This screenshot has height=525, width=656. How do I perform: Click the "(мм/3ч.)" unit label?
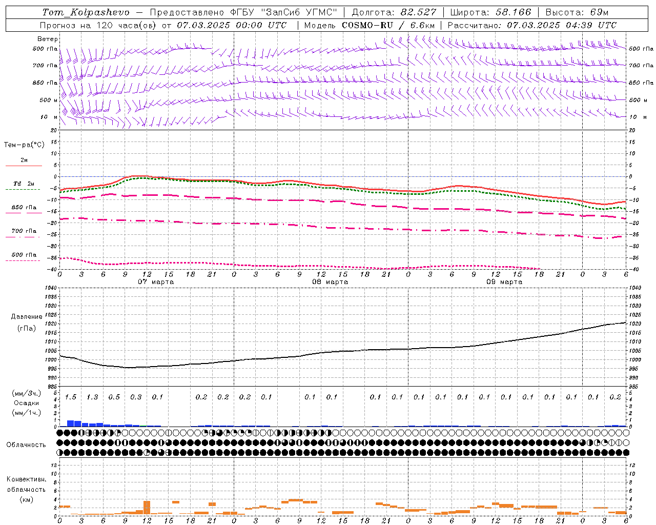27,393
